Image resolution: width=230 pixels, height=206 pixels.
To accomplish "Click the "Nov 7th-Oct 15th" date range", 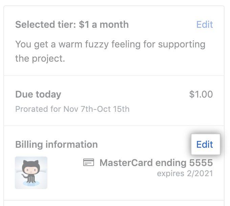I will pyautogui.click(x=96, y=109).
